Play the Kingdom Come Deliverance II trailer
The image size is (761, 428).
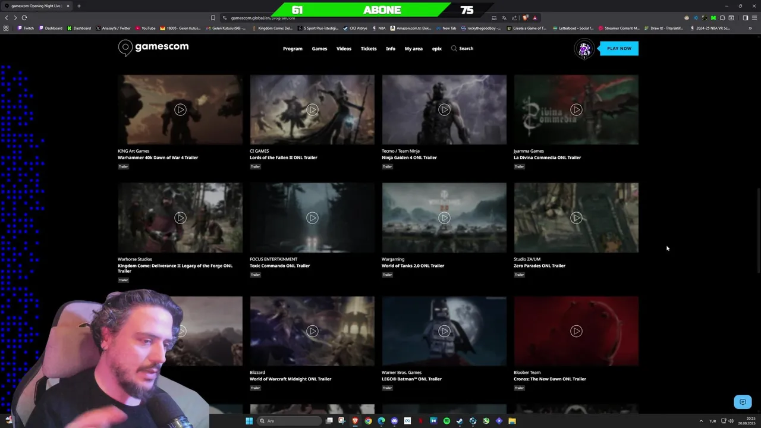pos(180,218)
